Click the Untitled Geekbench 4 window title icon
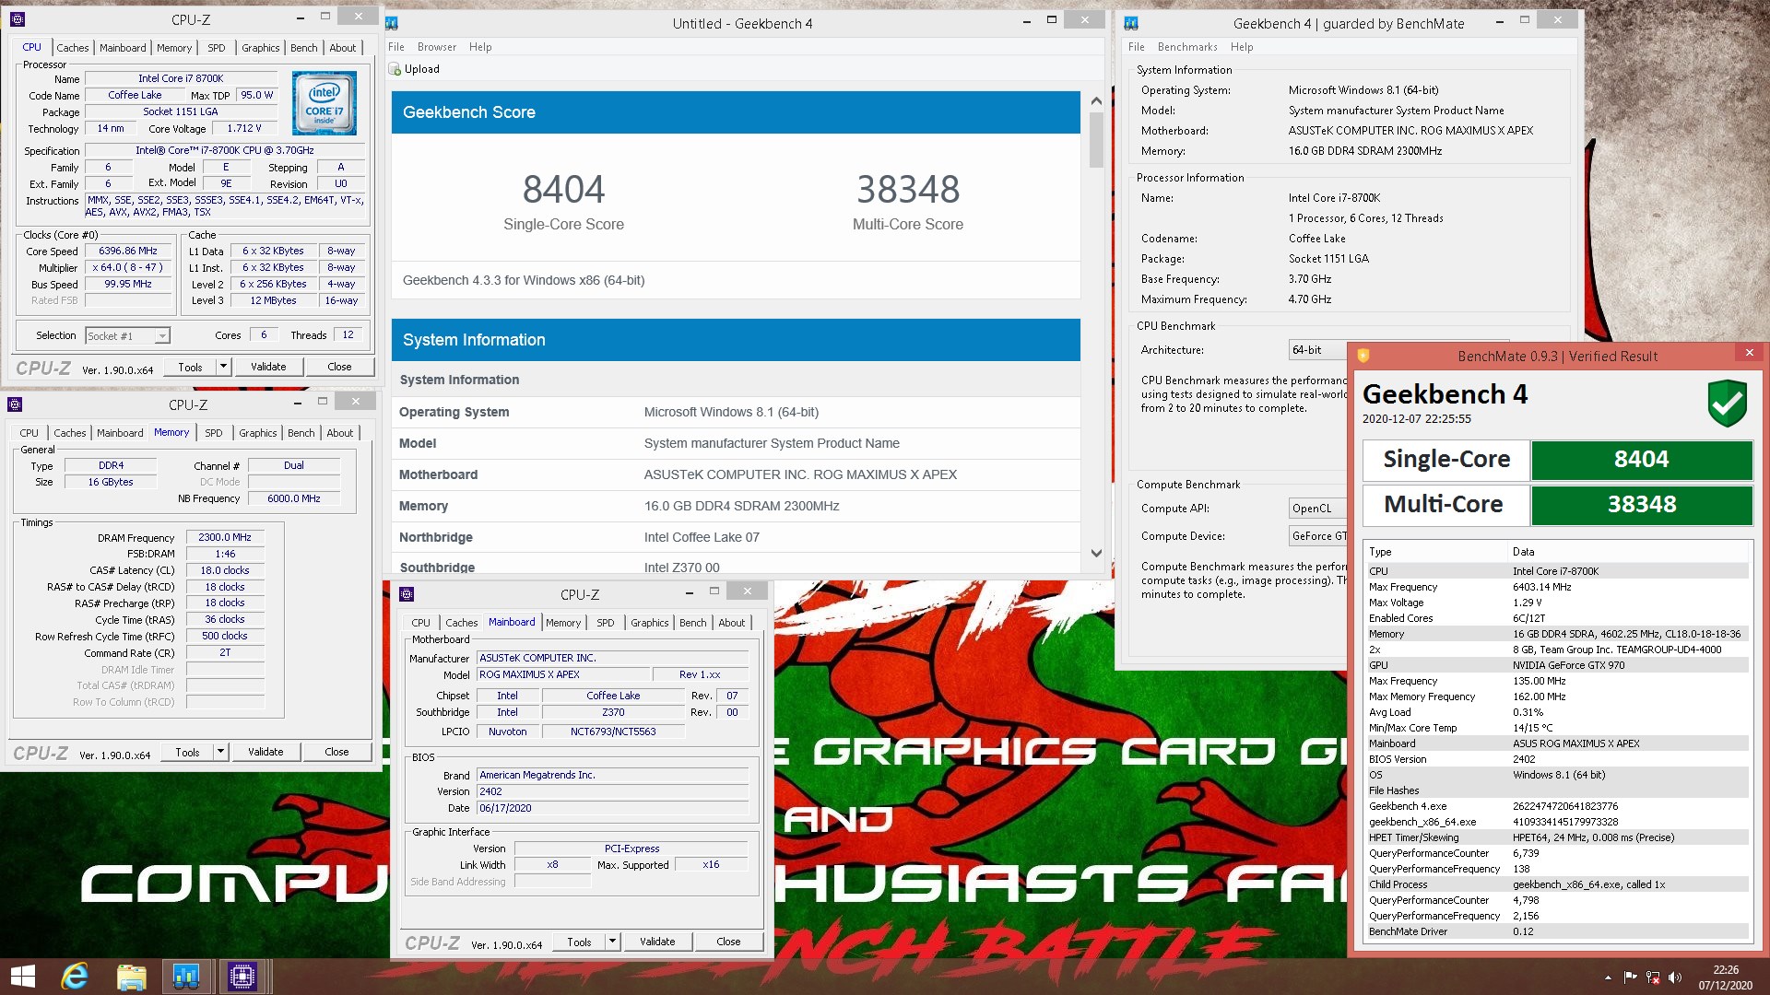 392,23
